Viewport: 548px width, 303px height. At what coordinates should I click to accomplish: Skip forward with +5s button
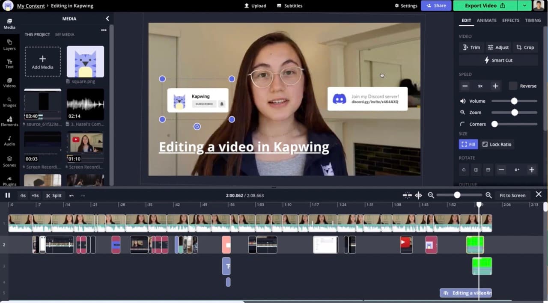tap(35, 196)
